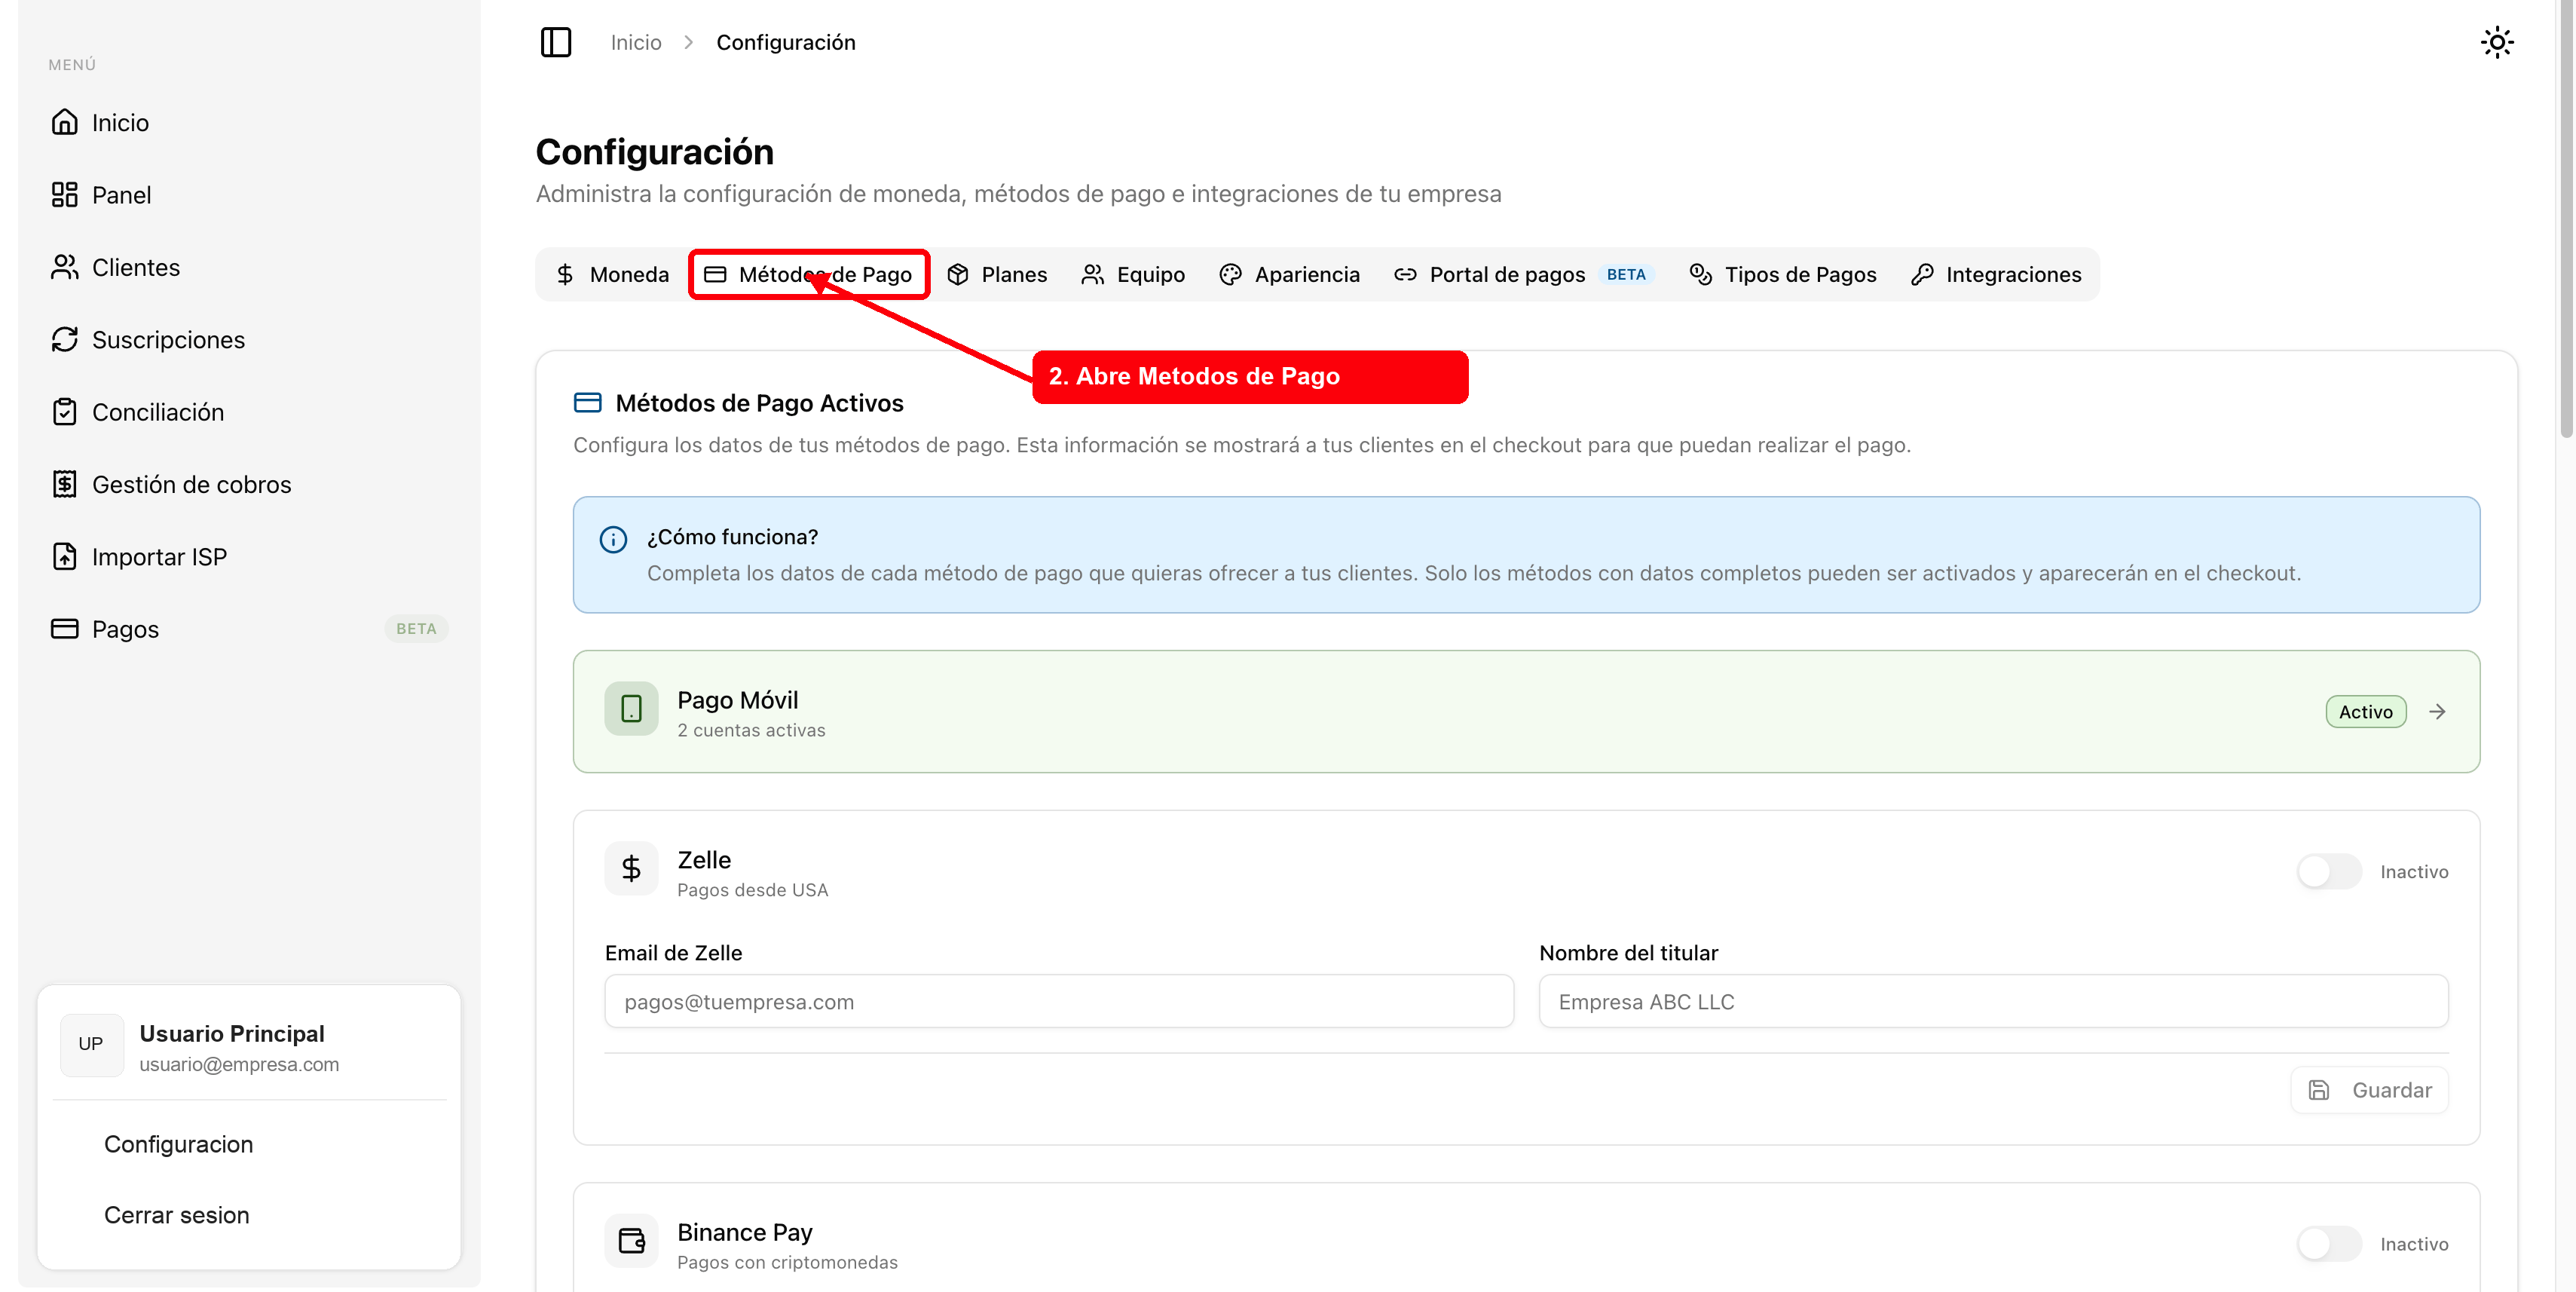Click the Conciliación clipboard icon

click(65, 412)
